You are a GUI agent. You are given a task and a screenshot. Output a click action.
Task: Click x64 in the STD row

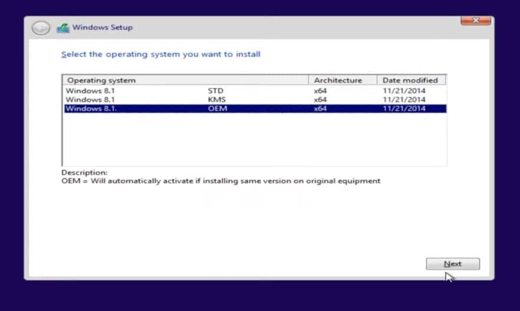[320, 91]
